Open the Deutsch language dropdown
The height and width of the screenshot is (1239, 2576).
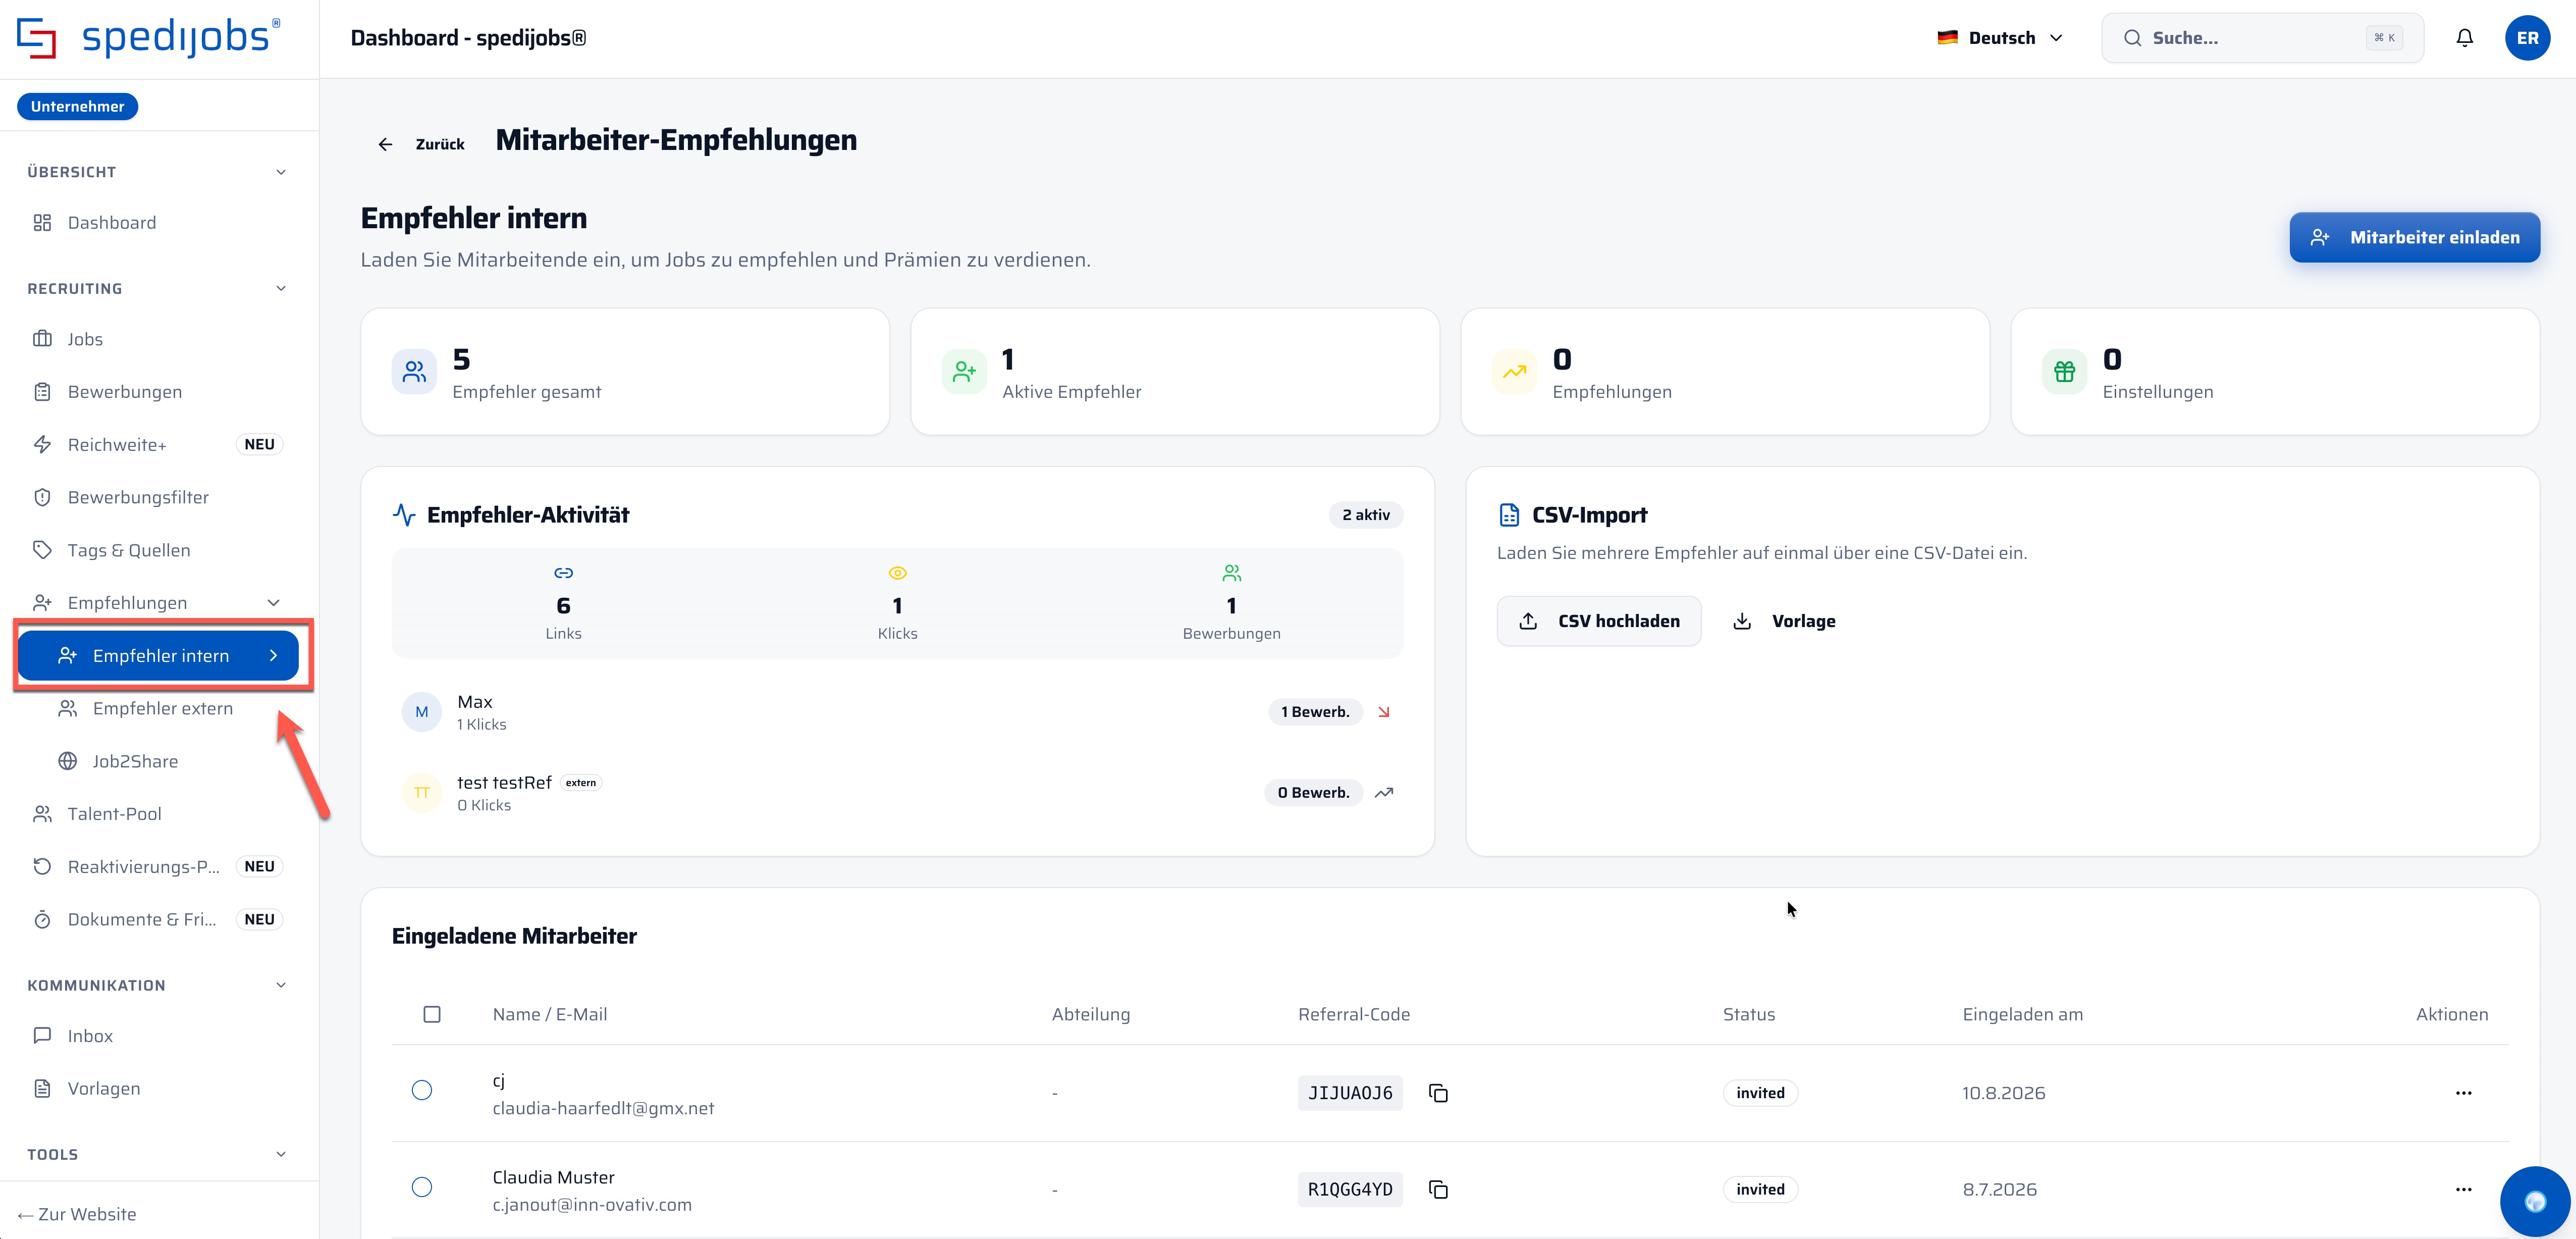[2000, 38]
